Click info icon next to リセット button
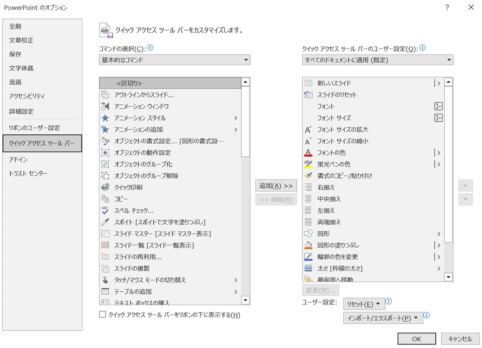The height and width of the screenshot is (348, 482). click(x=388, y=301)
